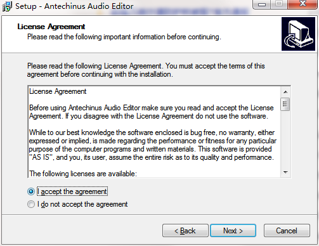
Task: Minimize the setup window
Action: point(262,4)
